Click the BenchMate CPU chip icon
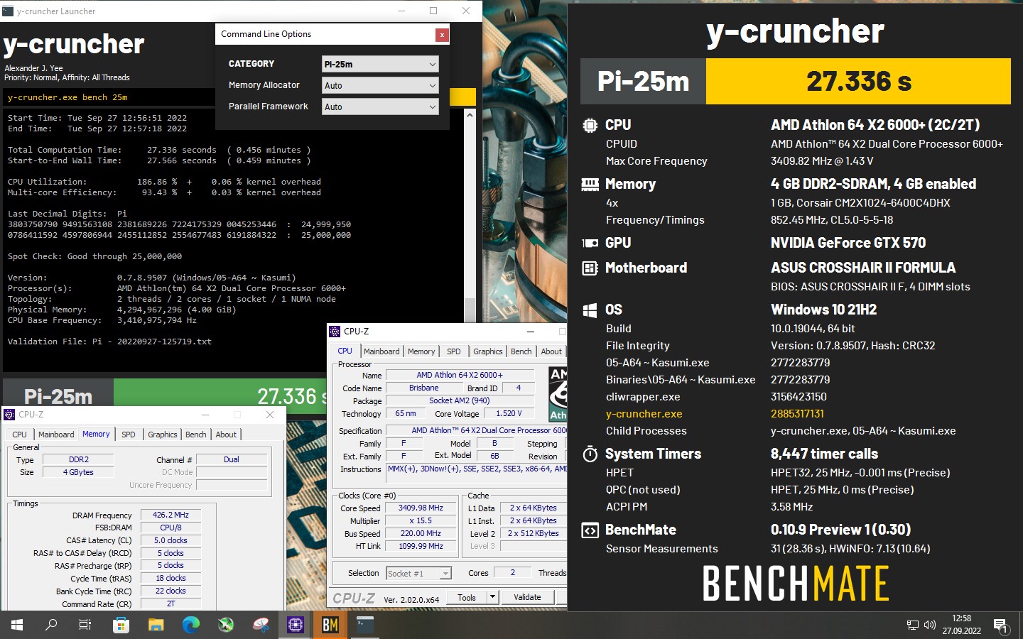The image size is (1023, 639). [590, 125]
